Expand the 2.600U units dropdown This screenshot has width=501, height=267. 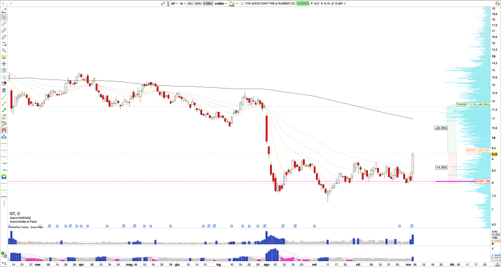221,4
